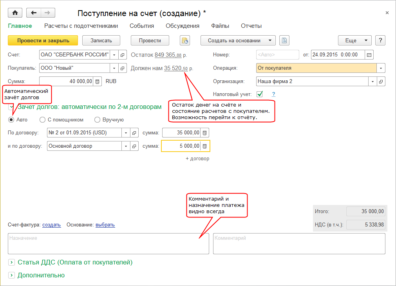Open the Еще menu button
Viewport: 396px width, 286px height.
tap(354, 40)
